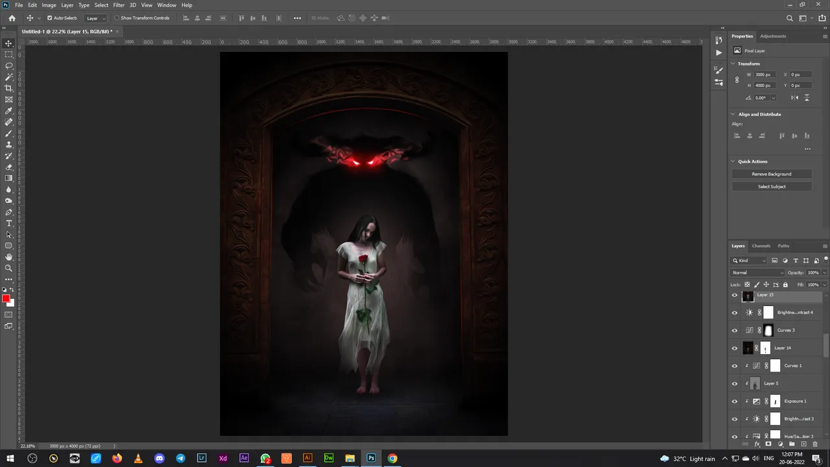Hide the Curves 3 layer
The image size is (830, 467).
point(735,330)
